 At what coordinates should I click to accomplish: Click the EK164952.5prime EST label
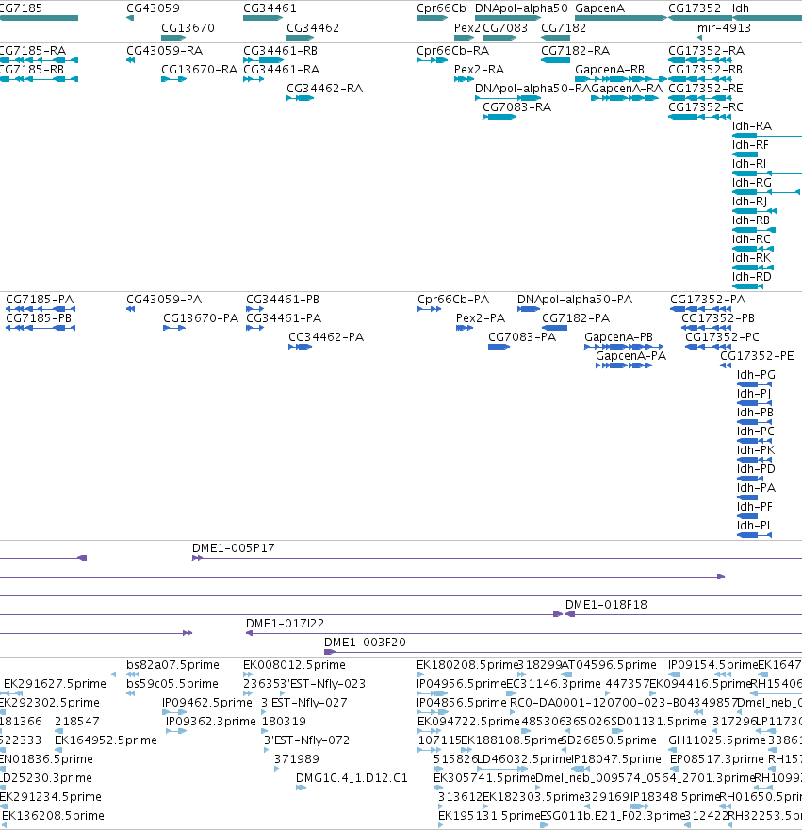tap(106, 740)
